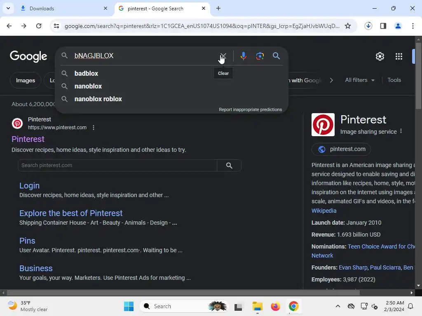Open the Pinterest result title link
422x316 pixels.
coord(28,139)
